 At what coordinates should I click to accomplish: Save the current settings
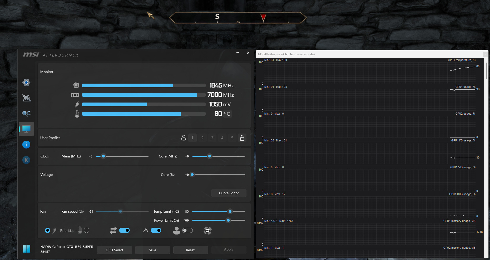[153, 250]
